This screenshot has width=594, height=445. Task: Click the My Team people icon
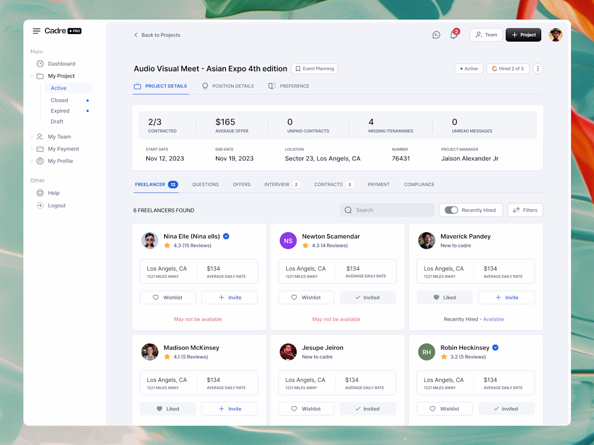point(40,136)
